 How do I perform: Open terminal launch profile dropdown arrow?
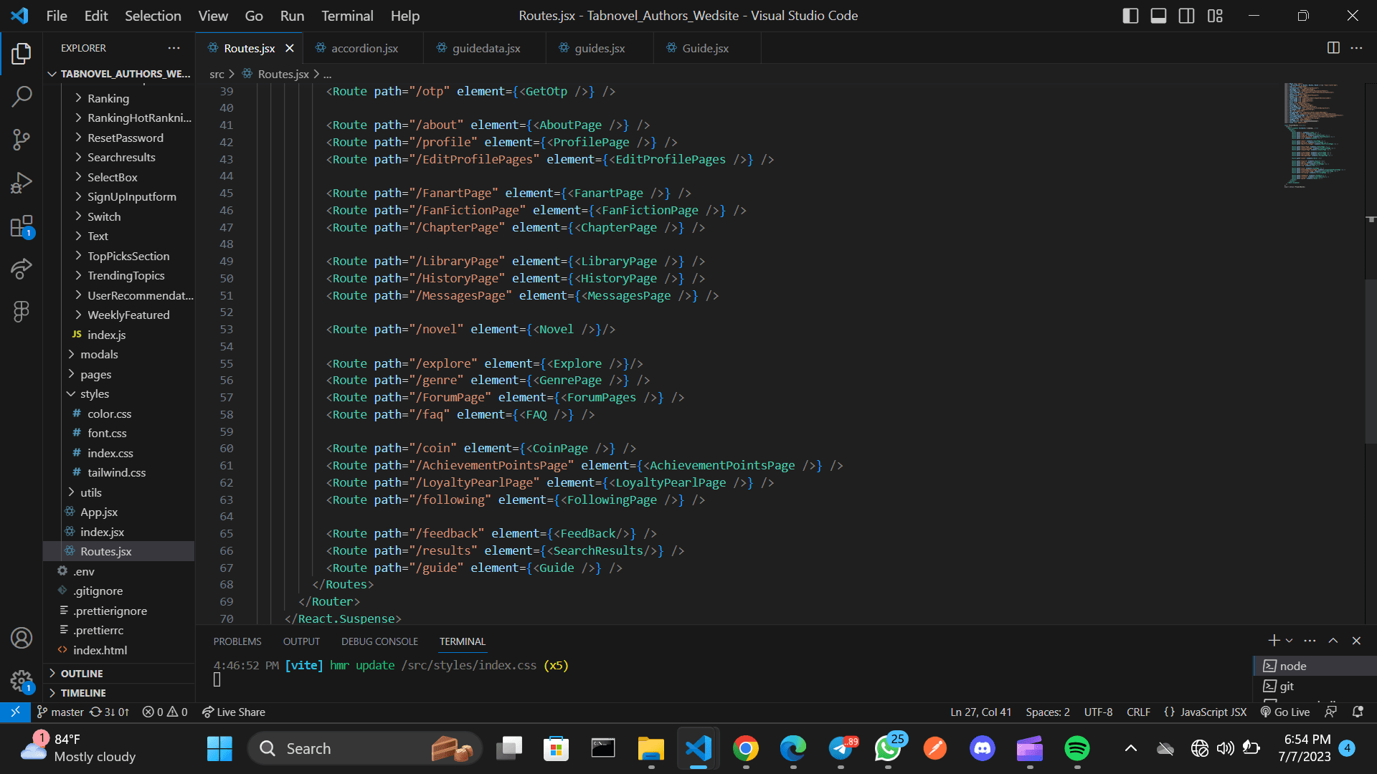(x=1290, y=641)
